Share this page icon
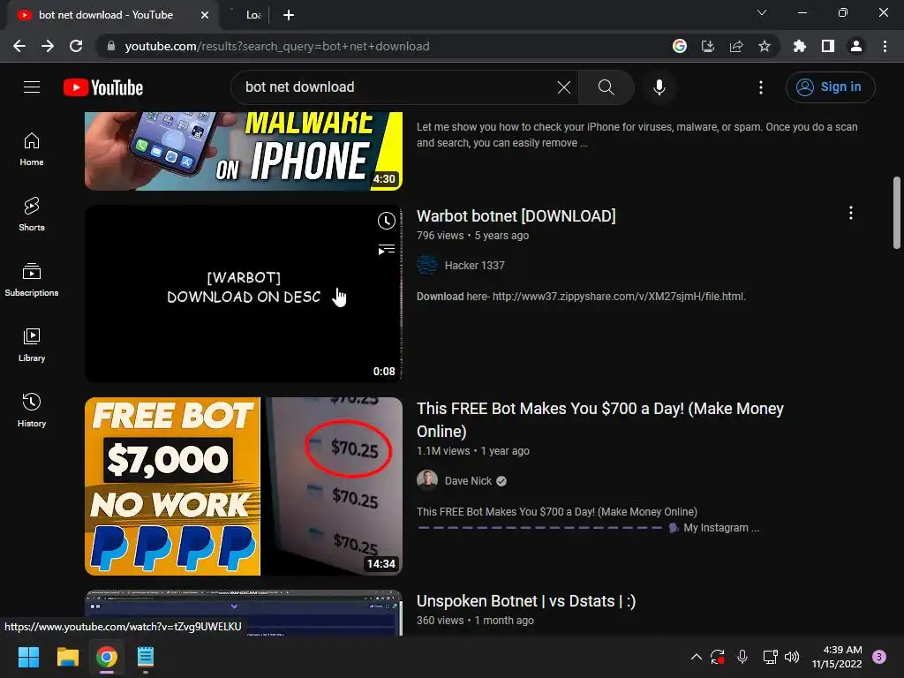This screenshot has height=678, width=904. click(x=736, y=46)
